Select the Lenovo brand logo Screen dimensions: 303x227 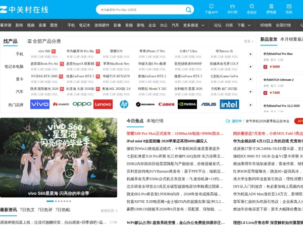[x=103, y=104]
